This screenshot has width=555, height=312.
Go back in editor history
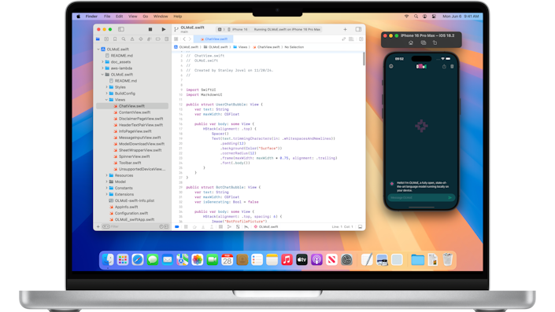click(184, 39)
